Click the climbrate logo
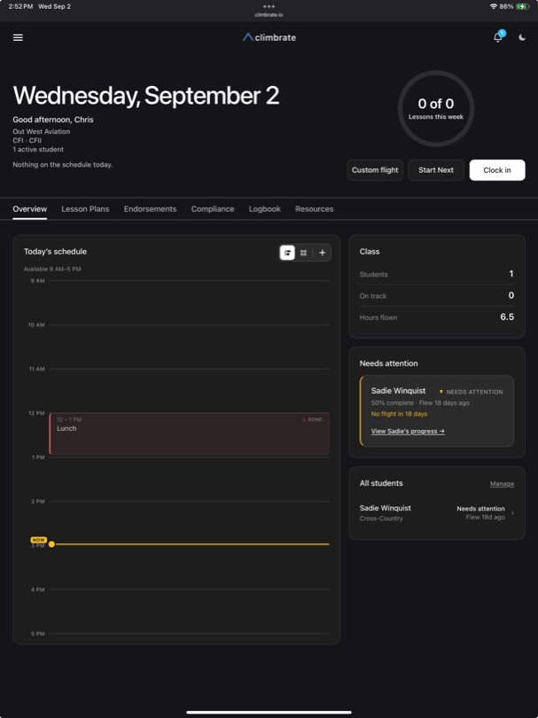The image size is (538, 718). pos(269,37)
